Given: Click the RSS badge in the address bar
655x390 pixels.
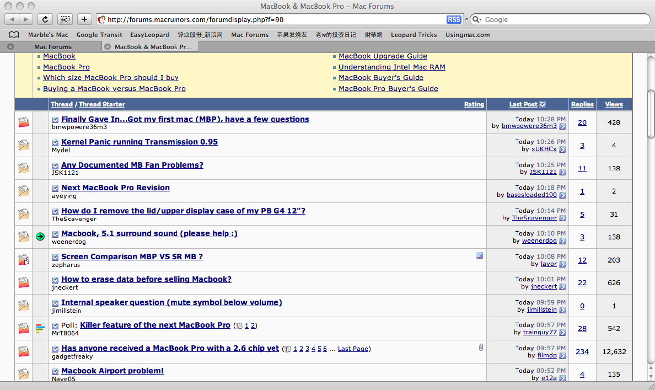Looking at the screenshot, I should coord(454,20).
